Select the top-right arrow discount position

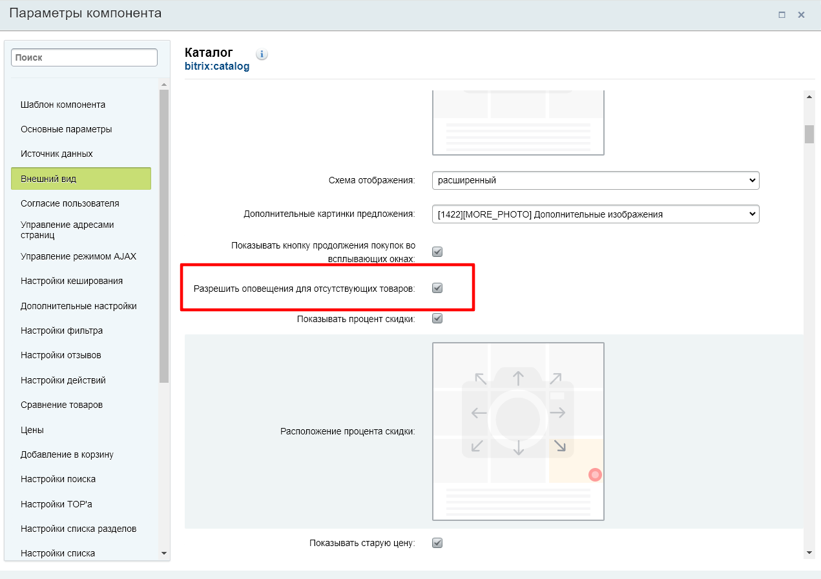click(x=556, y=378)
